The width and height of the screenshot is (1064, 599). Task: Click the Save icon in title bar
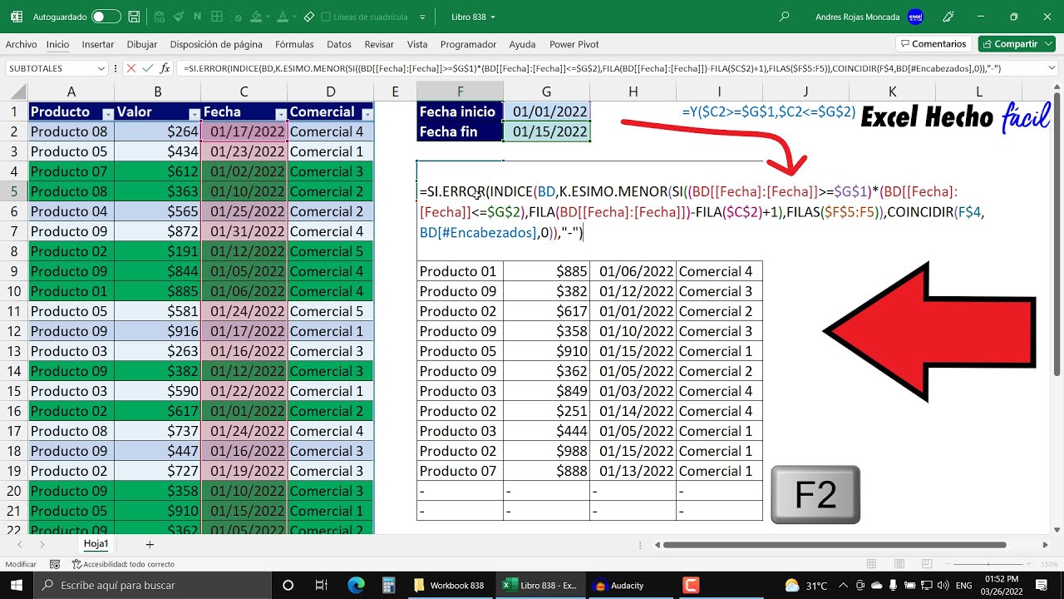(134, 17)
